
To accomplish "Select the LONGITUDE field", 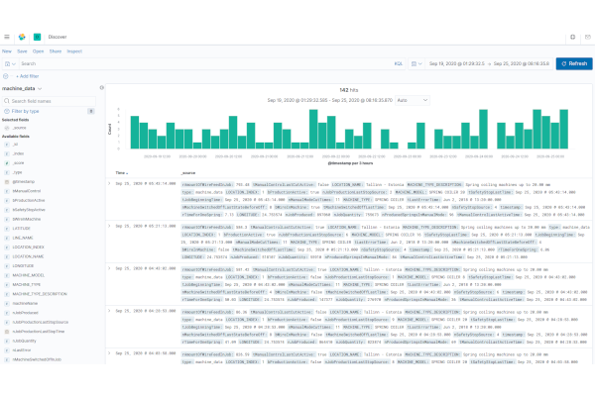I will (x=23, y=266).
